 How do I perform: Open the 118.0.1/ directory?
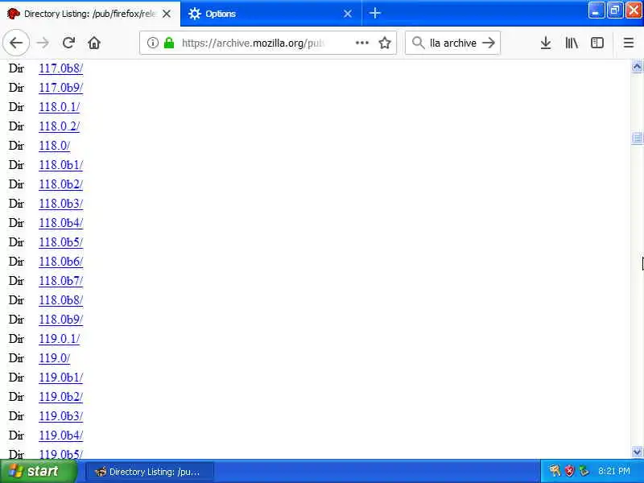pyautogui.click(x=59, y=107)
